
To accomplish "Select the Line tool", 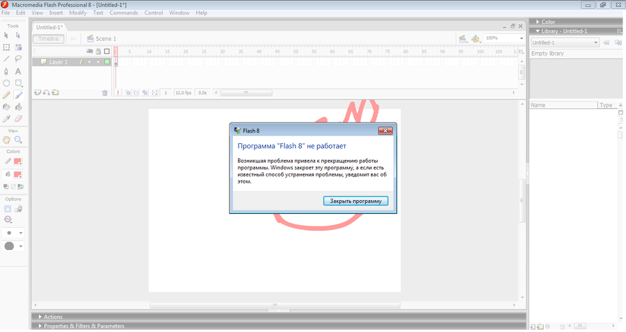I will point(6,59).
